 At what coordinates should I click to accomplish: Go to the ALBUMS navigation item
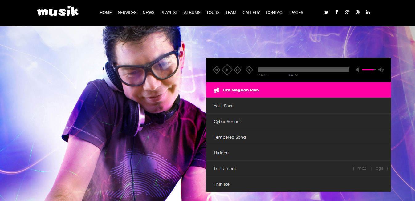(x=192, y=13)
